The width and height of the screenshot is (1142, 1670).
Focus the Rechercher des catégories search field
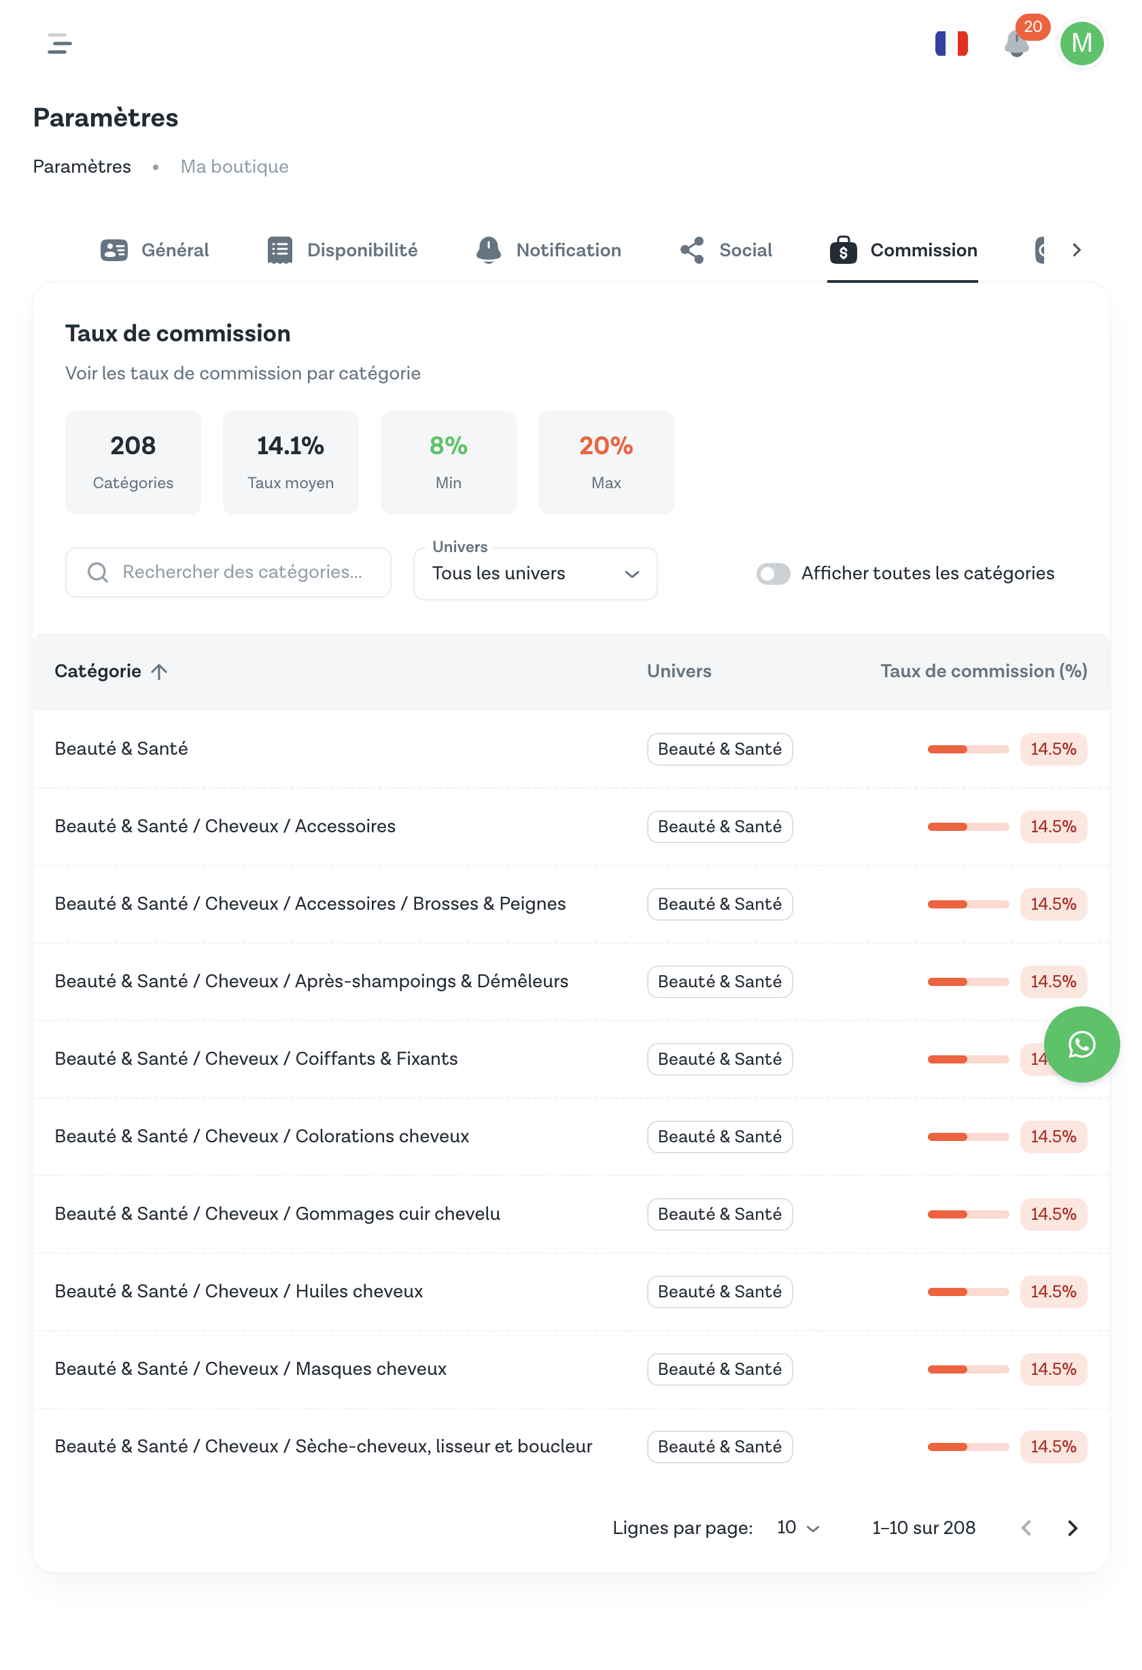point(241,573)
